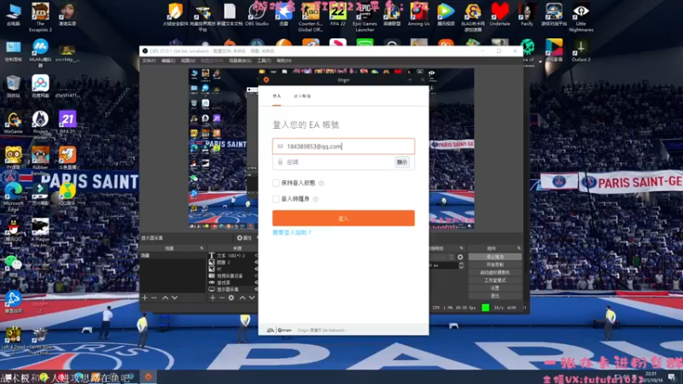Open the Undertale heart shortcut
The height and width of the screenshot is (384, 683).
[x=499, y=15]
